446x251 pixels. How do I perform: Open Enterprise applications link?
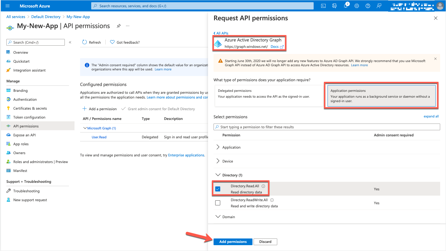pos(186,155)
